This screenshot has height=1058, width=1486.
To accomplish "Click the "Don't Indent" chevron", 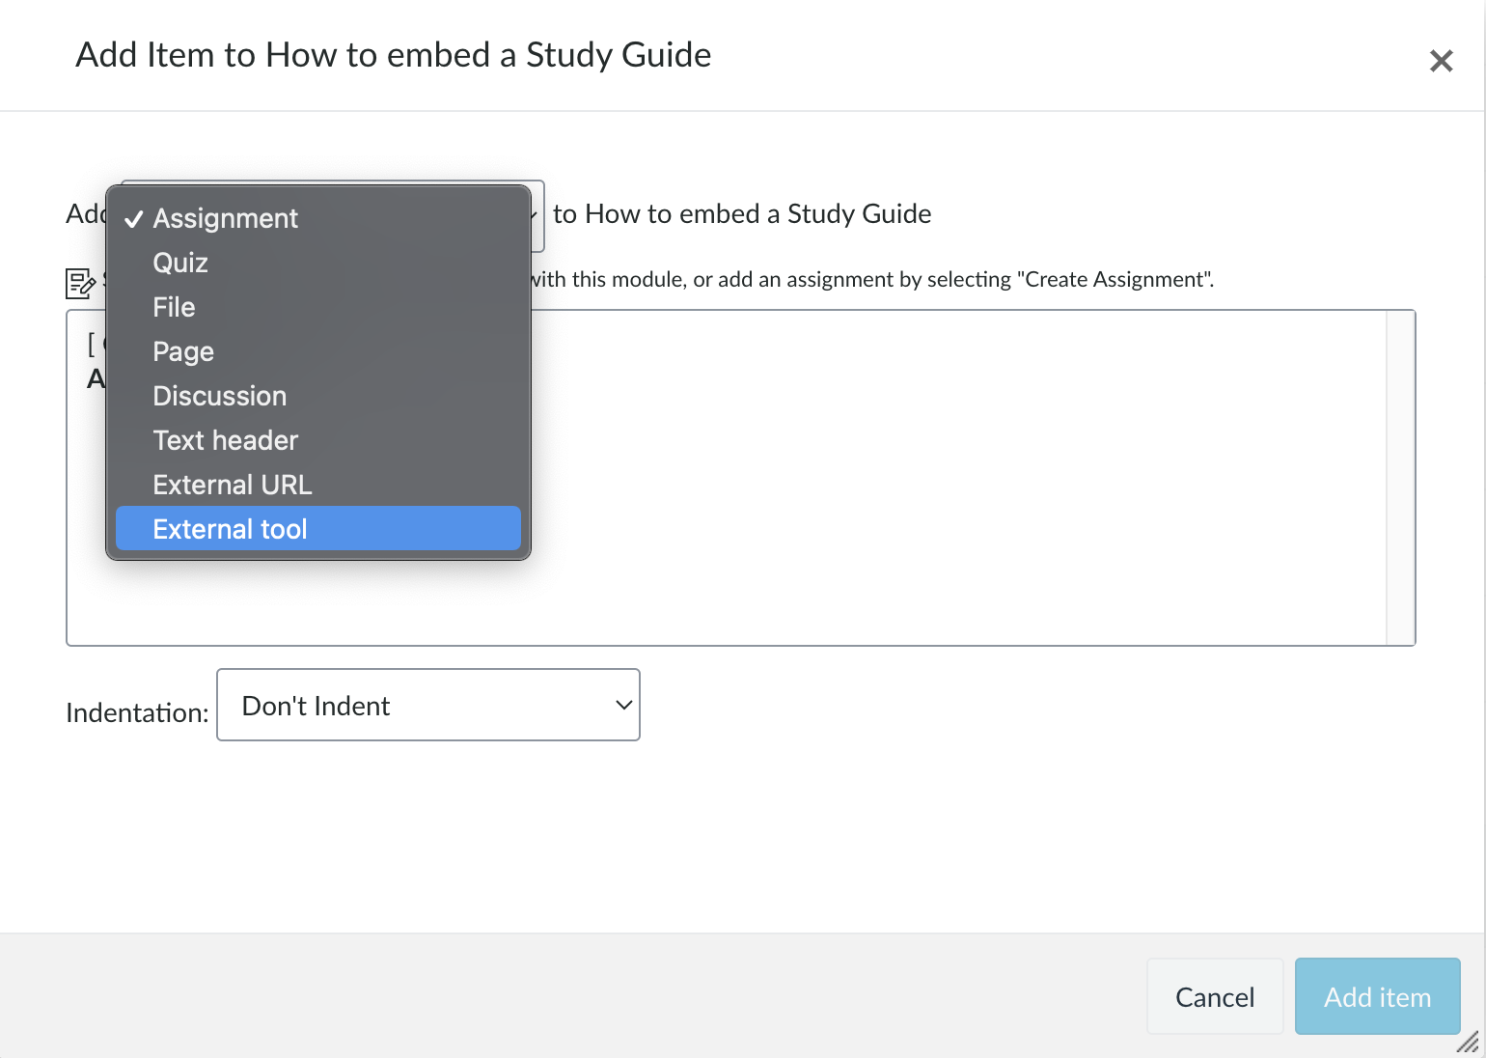I will pyautogui.click(x=622, y=705).
